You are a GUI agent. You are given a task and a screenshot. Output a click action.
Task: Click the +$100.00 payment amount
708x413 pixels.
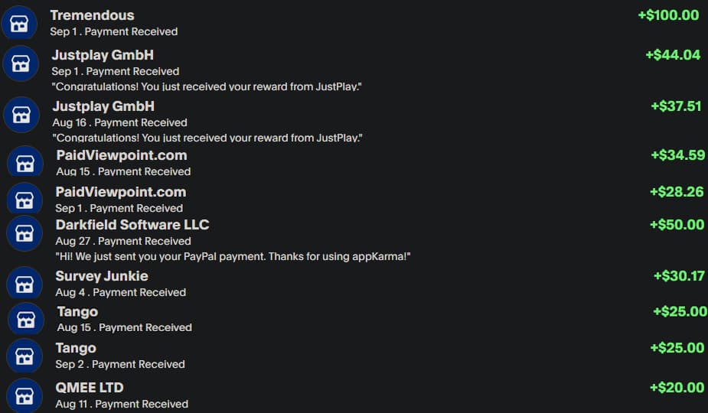pyautogui.click(x=668, y=15)
